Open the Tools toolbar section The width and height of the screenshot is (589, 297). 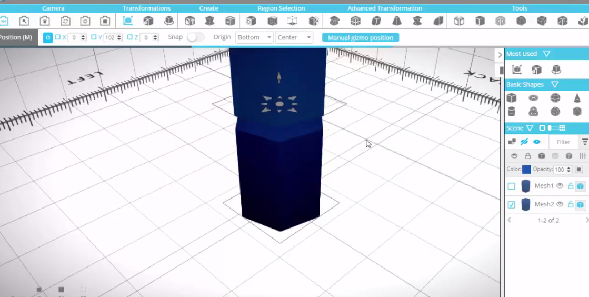(520, 8)
